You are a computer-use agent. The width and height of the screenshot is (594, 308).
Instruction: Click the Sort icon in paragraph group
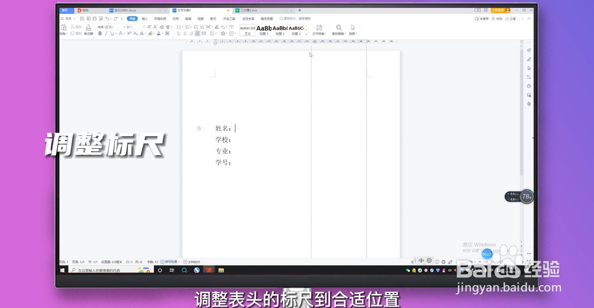tap(216, 27)
